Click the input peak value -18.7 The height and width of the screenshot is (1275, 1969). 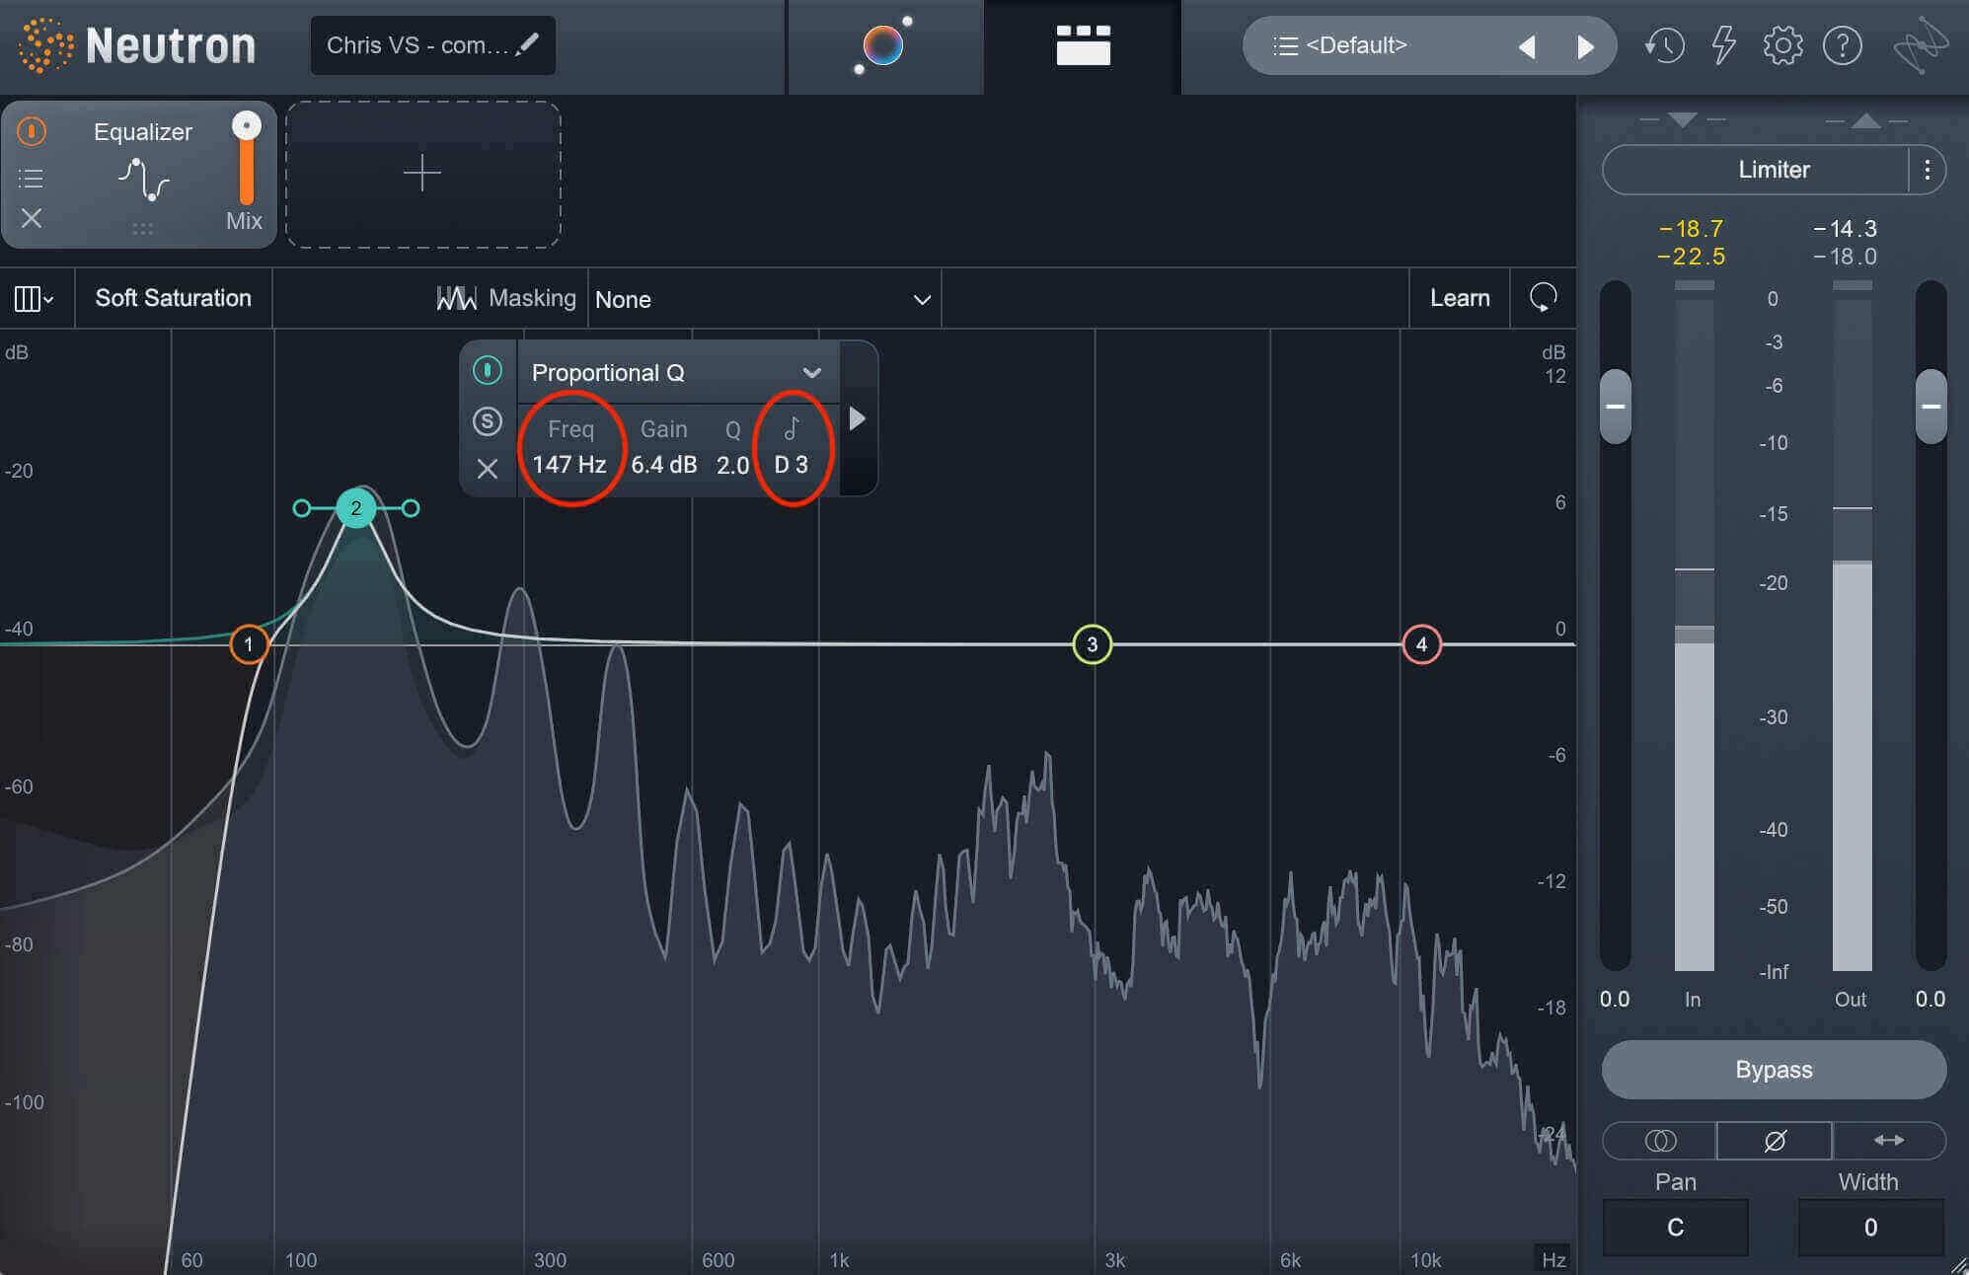tap(1691, 229)
